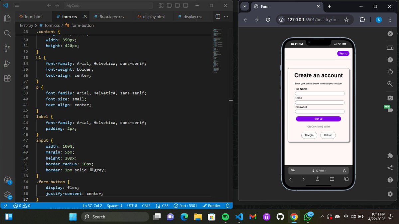The height and width of the screenshot is (224, 399).
Task: Click the Prettier status bar item
Action: click(211, 206)
